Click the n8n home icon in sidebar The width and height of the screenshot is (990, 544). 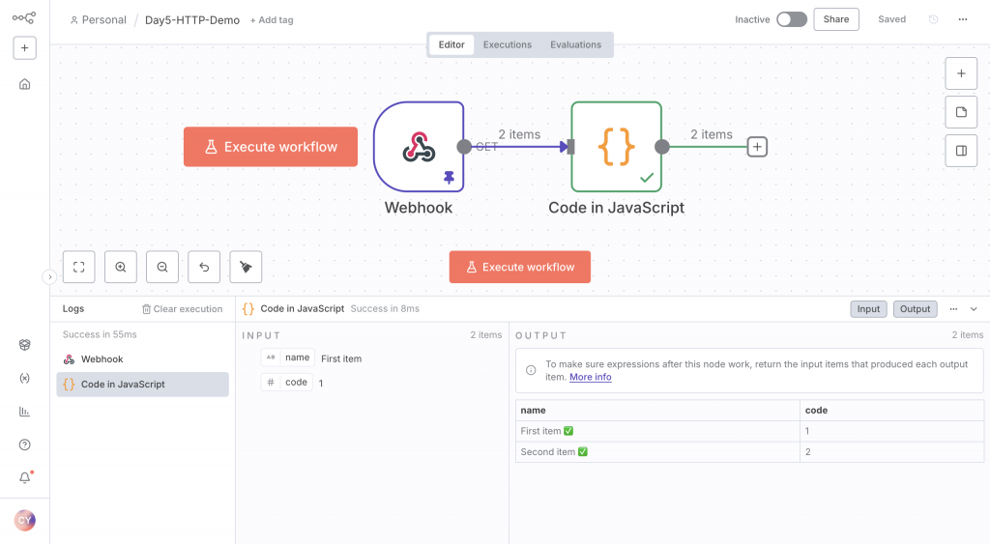[24, 84]
